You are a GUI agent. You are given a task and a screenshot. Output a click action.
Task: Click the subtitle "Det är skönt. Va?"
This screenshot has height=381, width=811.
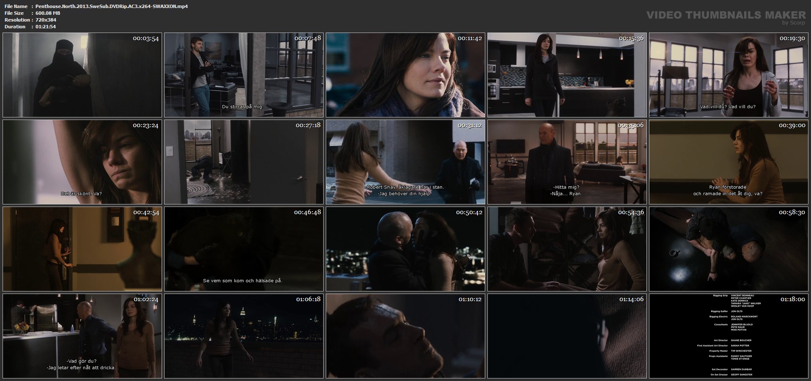pyautogui.click(x=81, y=194)
